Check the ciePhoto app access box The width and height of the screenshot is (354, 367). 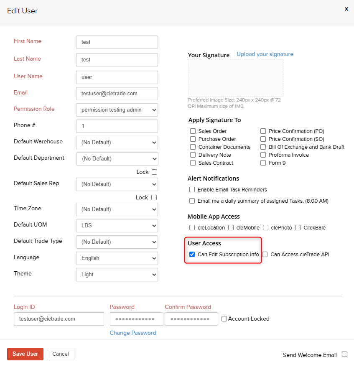265,227
